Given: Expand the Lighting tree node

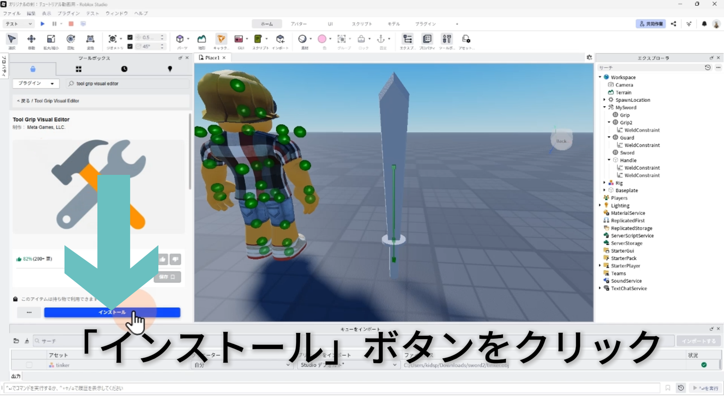Looking at the screenshot, I should tap(600, 205).
